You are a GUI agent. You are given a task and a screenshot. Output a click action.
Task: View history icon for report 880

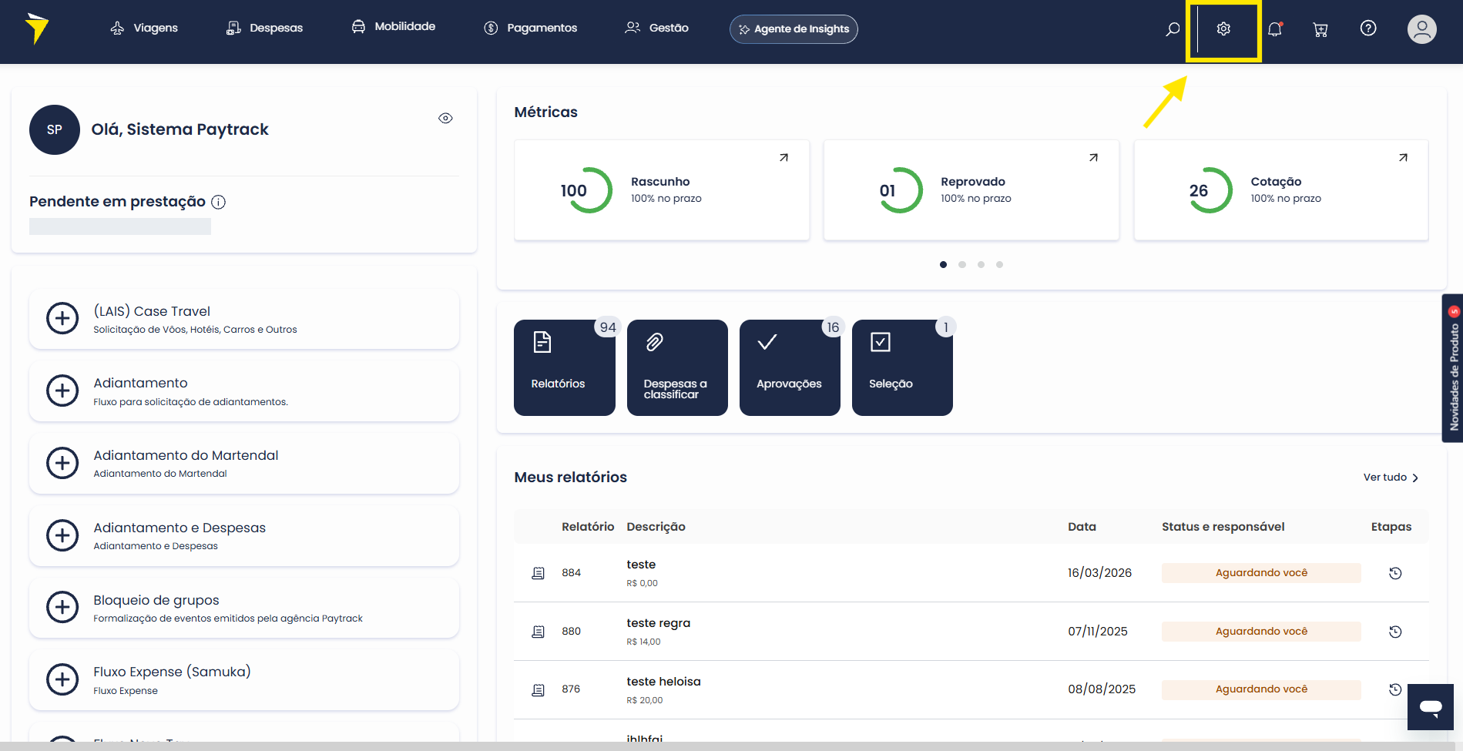click(1395, 632)
